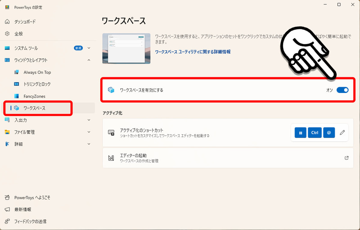
Task: Expand the システム ツール section chevron
Action: 89,48
